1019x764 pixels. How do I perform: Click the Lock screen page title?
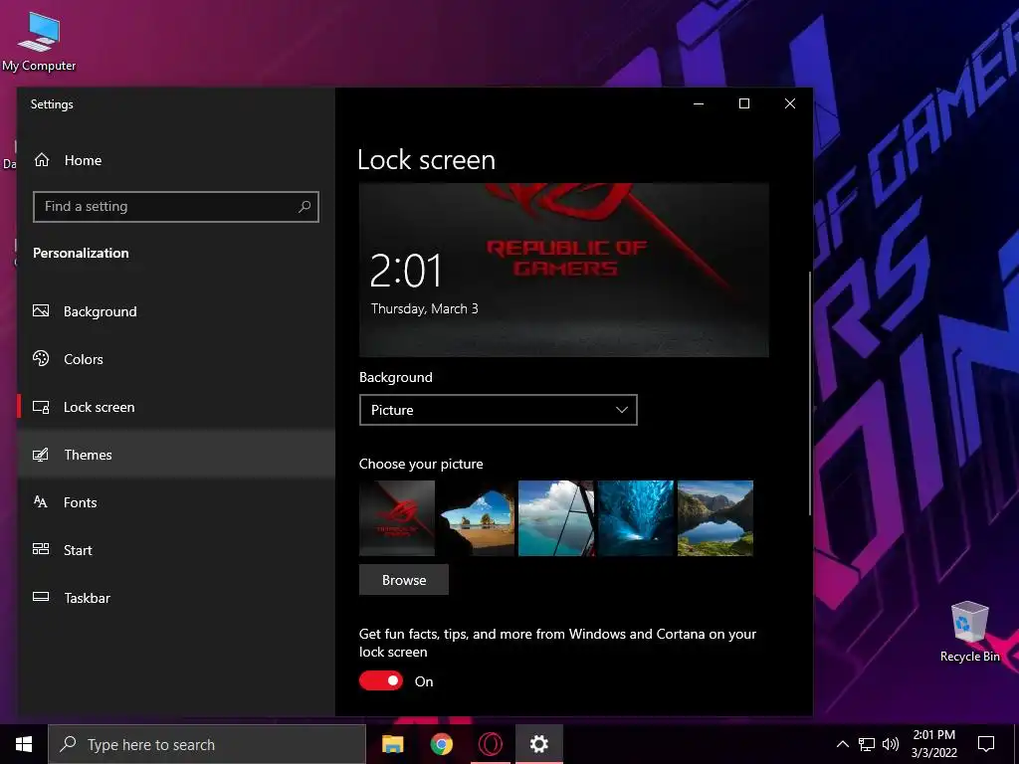pyautogui.click(x=426, y=160)
